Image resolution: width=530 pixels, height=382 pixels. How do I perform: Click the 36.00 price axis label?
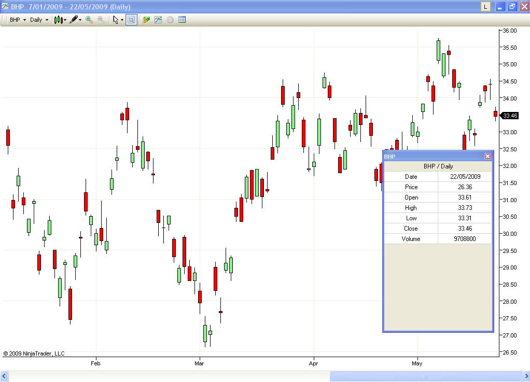coord(510,31)
